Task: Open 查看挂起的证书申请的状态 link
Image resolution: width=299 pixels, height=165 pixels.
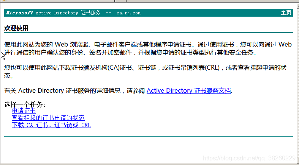Action: (x=48, y=118)
